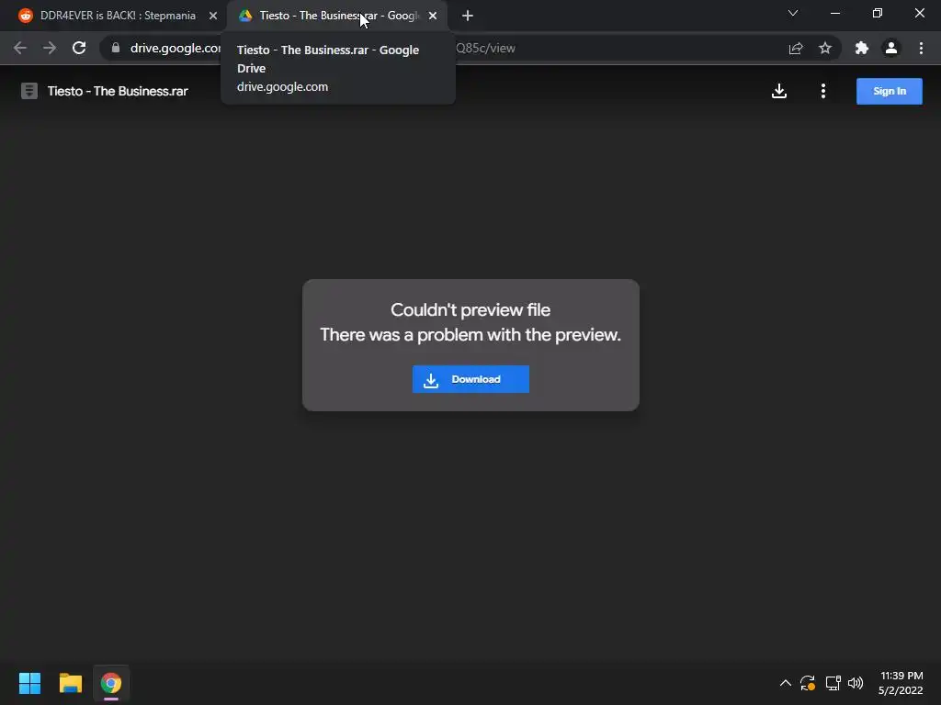Open the Chrome three-dot menu

[921, 48]
